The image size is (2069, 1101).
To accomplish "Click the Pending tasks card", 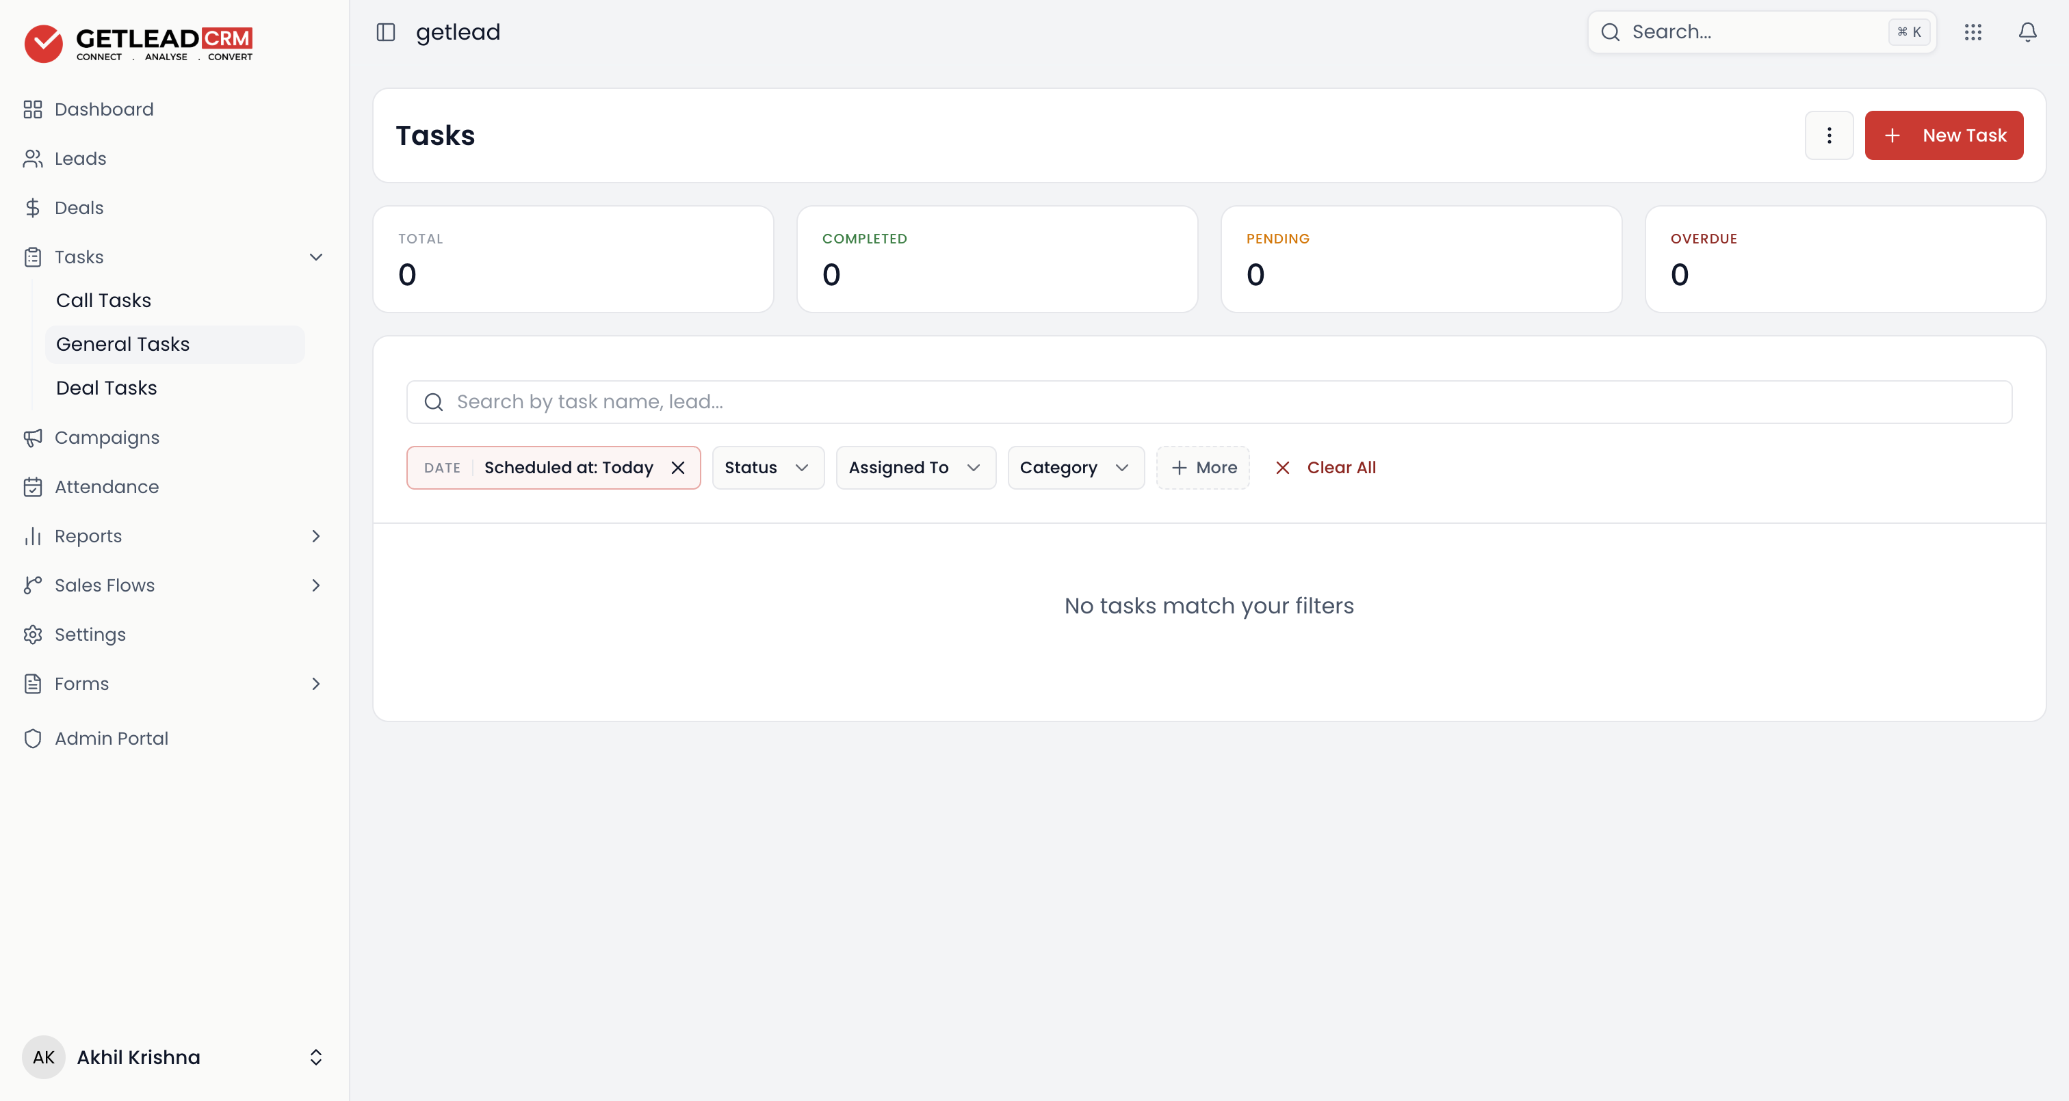I will pyautogui.click(x=1421, y=259).
